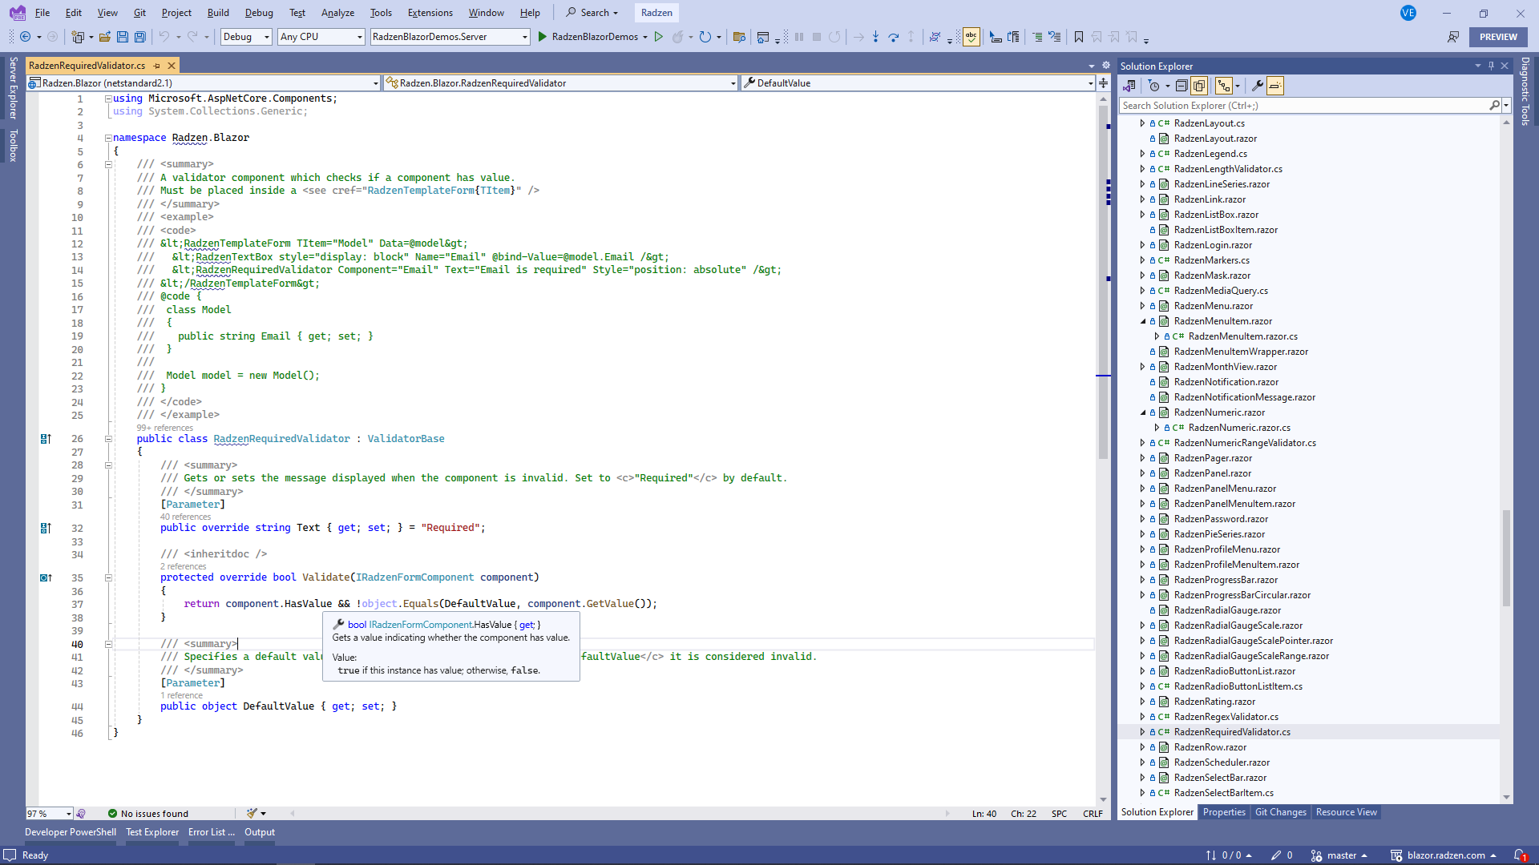
Task: Toggle Preview Selected Items in Solution Explorer
Action: [x=1275, y=86]
